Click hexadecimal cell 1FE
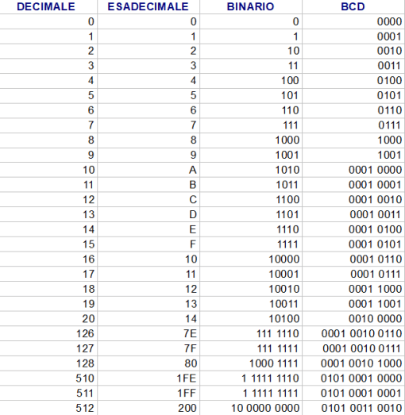 [x=148, y=378]
